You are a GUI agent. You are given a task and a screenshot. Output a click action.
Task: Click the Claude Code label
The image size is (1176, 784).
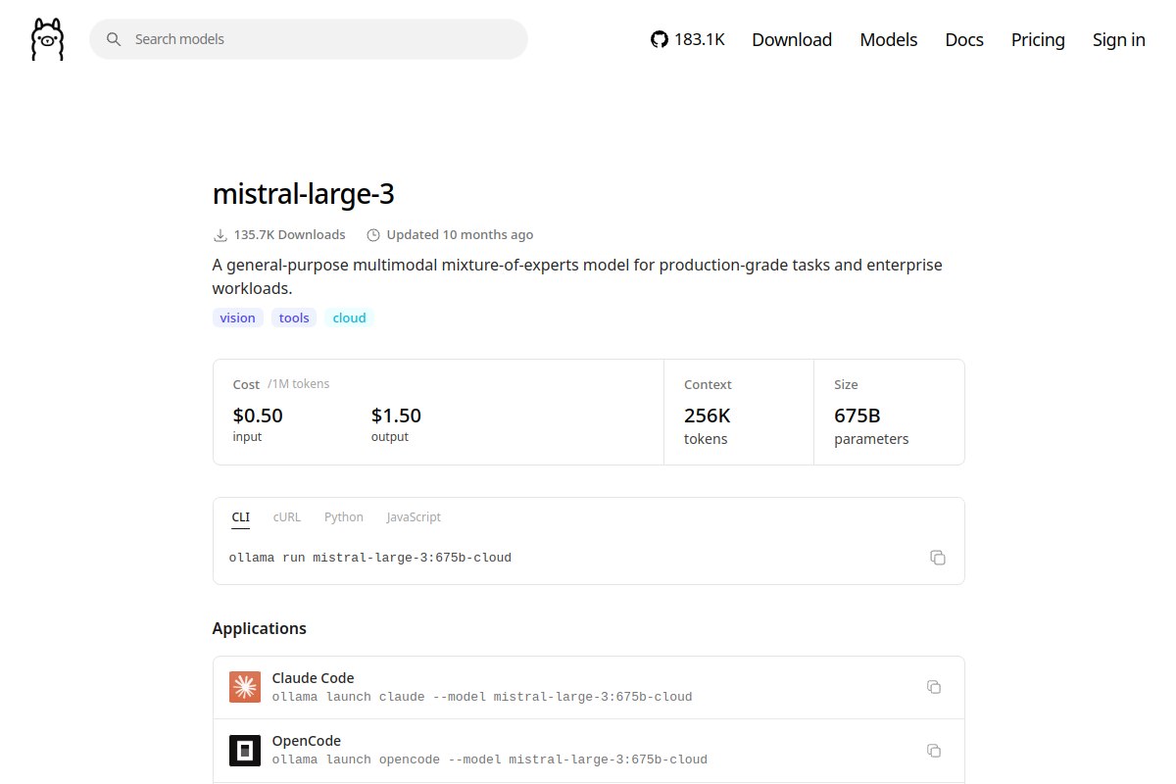pos(313,678)
